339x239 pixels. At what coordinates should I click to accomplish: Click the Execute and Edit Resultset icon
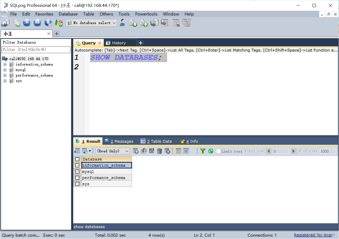48,23
